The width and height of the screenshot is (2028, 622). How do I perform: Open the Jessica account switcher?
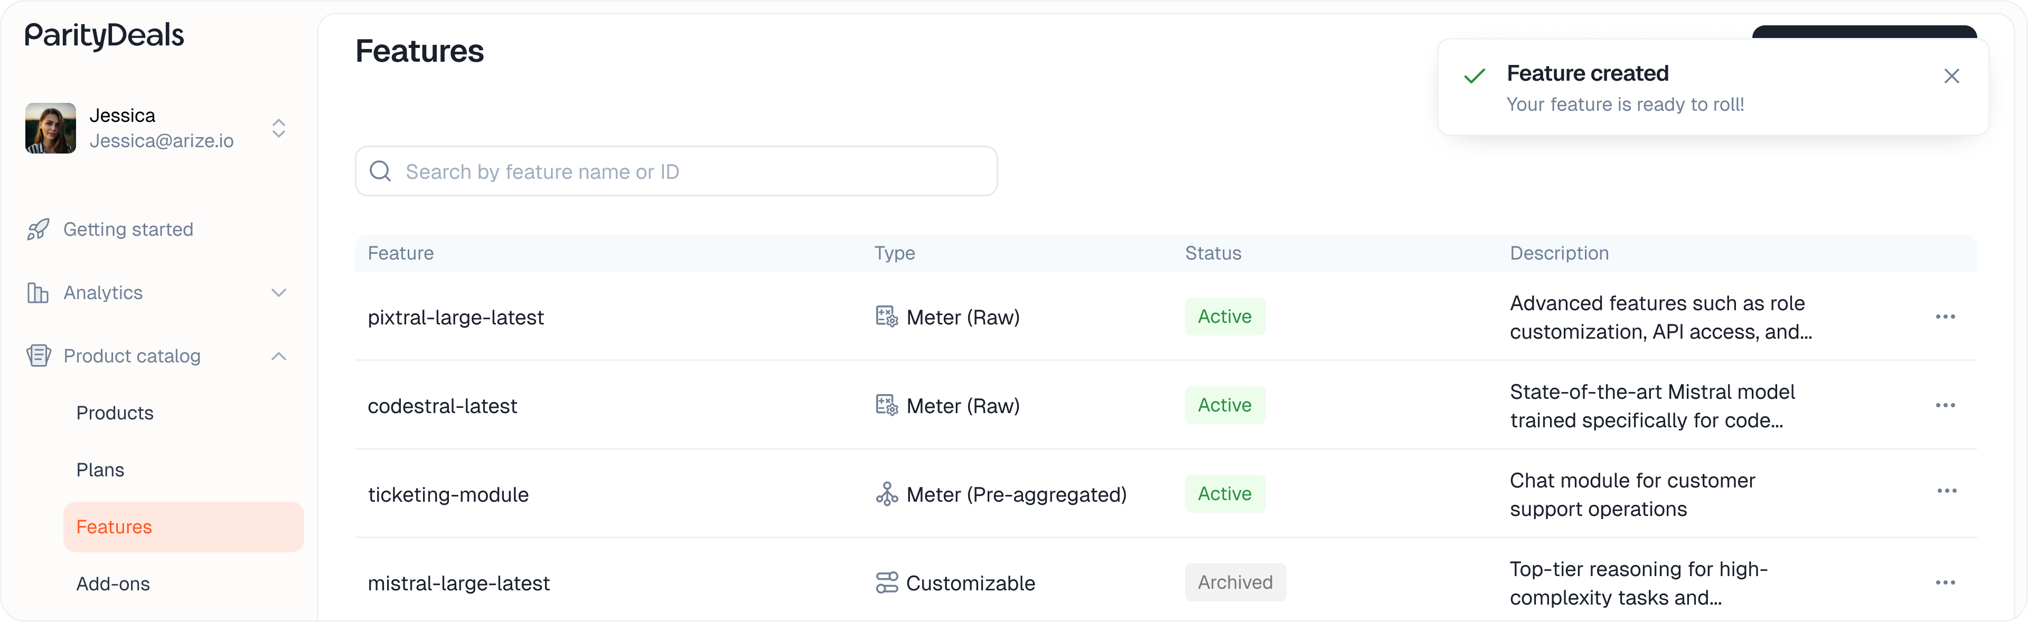tap(279, 128)
